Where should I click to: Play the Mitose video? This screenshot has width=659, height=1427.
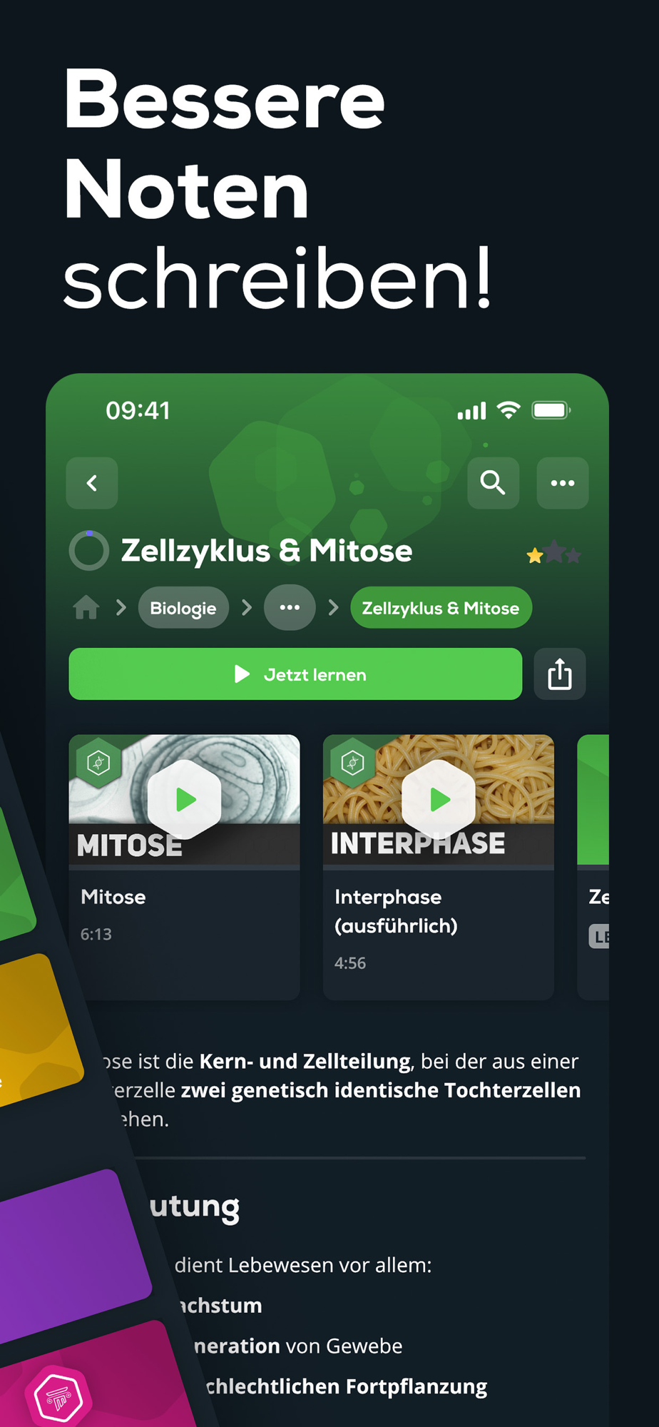tap(185, 799)
